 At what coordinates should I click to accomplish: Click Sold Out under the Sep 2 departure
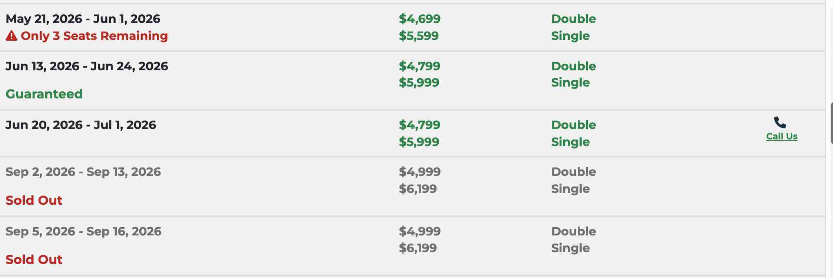click(x=34, y=200)
